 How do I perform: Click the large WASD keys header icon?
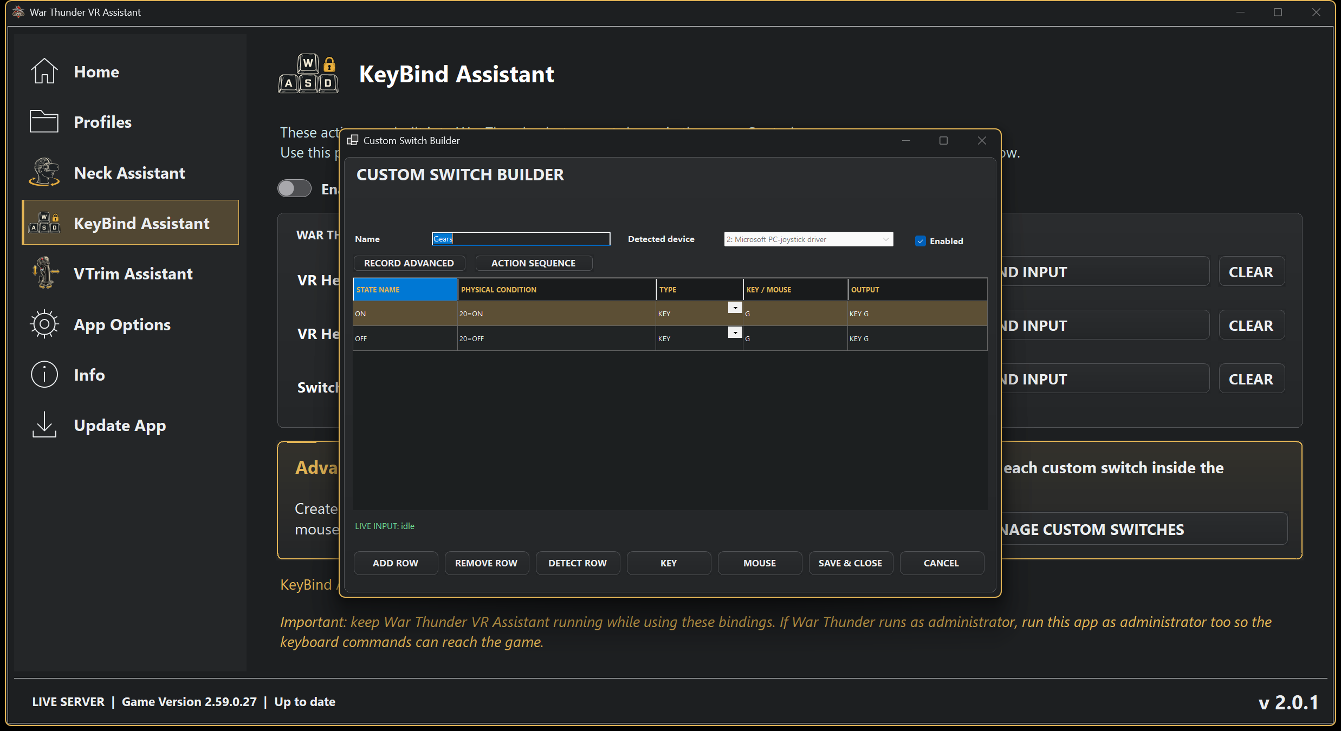coord(308,74)
